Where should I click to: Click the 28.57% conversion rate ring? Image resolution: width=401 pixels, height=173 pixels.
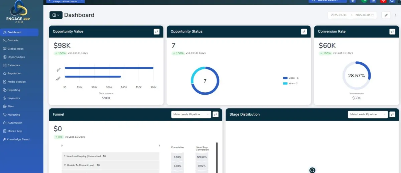pyautogui.click(x=357, y=76)
